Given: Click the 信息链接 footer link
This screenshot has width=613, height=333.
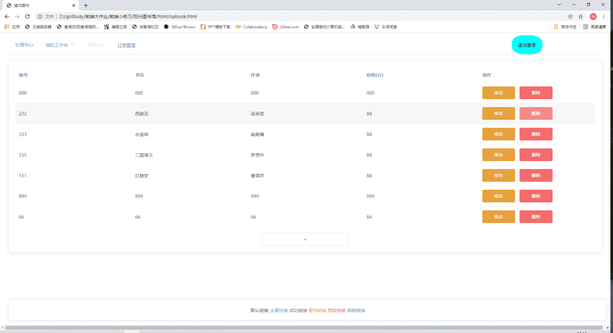Looking at the screenshot, I should tap(356, 310).
